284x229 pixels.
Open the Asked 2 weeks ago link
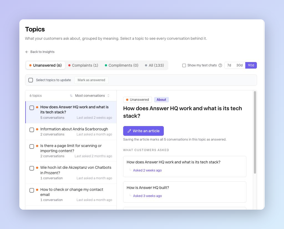click(147, 170)
